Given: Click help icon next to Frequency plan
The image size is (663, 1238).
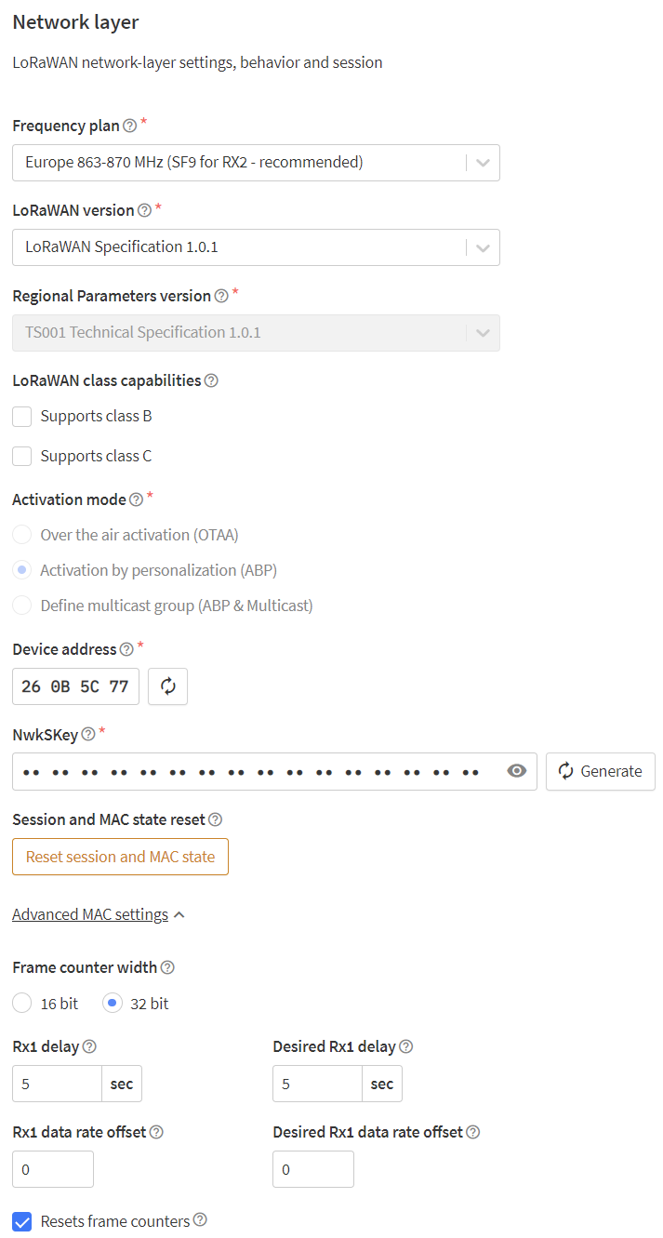Looking at the screenshot, I should point(129,126).
